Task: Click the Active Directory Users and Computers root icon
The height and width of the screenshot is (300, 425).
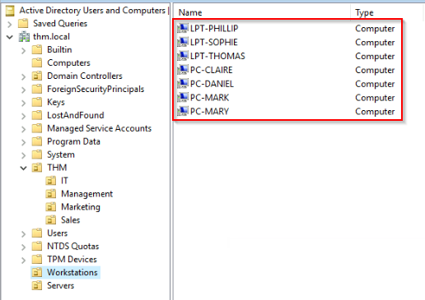Action: (10, 11)
